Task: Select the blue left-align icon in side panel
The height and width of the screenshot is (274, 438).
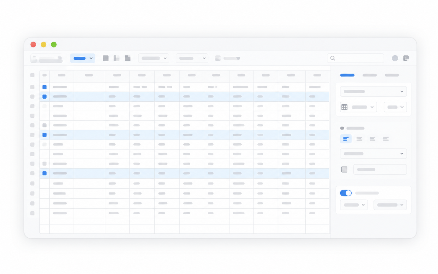Action: pyautogui.click(x=346, y=139)
